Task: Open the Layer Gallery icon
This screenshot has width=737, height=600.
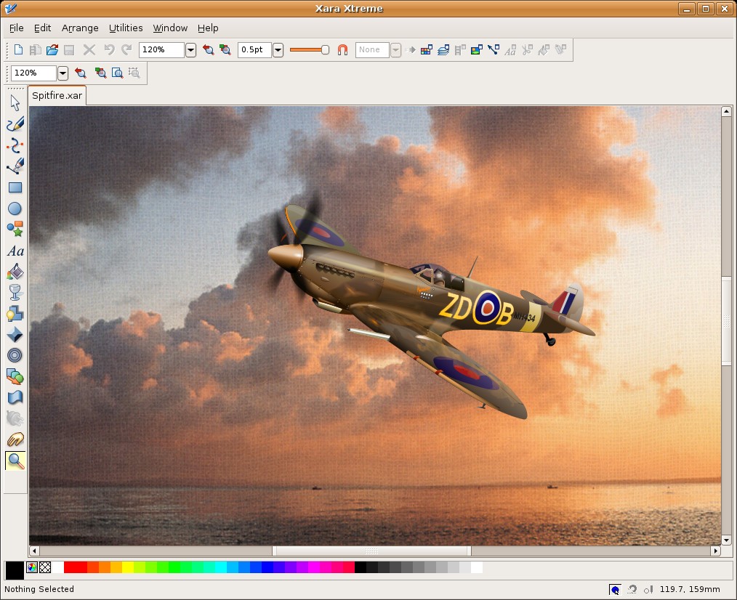Action: 443,50
